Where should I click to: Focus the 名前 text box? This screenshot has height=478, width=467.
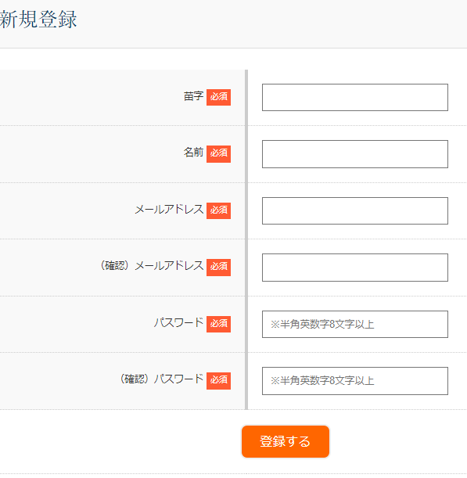355,154
